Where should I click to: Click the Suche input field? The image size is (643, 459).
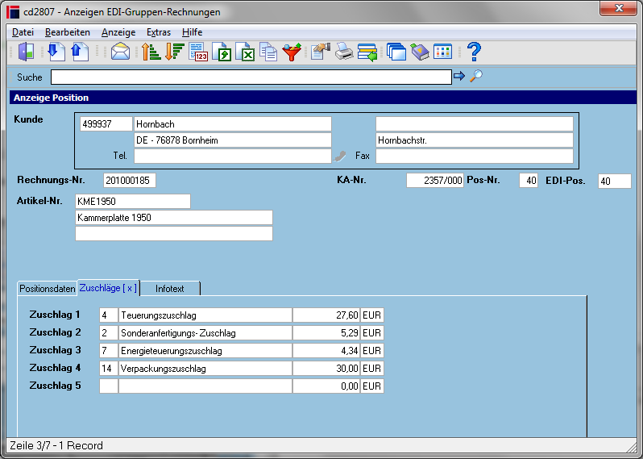(x=251, y=77)
